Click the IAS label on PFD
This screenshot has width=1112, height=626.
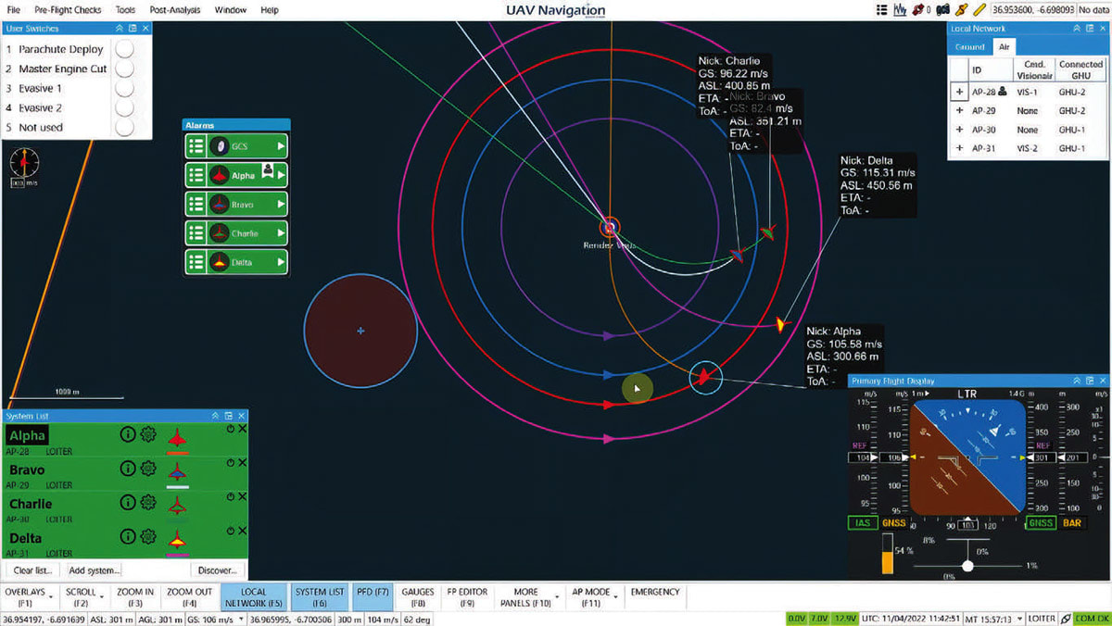864,523
